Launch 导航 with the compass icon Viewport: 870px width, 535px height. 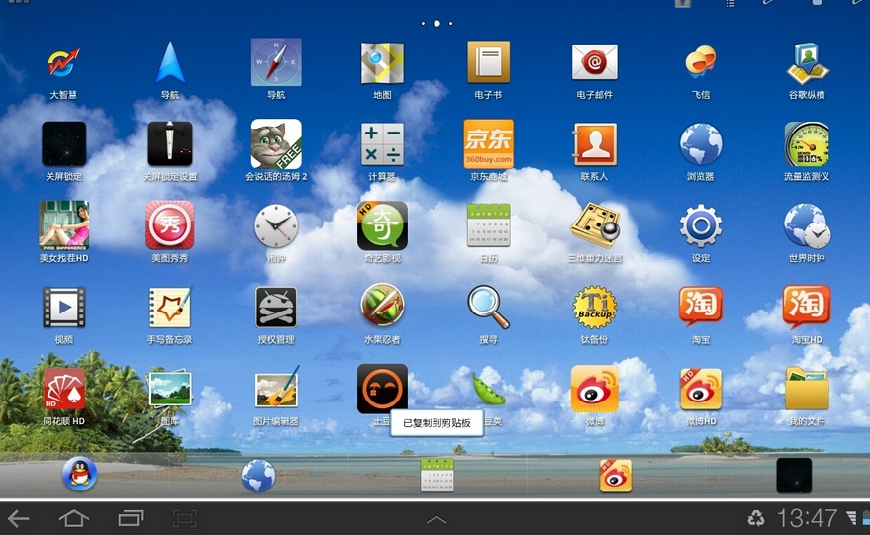pyautogui.click(x=276, y=62)
